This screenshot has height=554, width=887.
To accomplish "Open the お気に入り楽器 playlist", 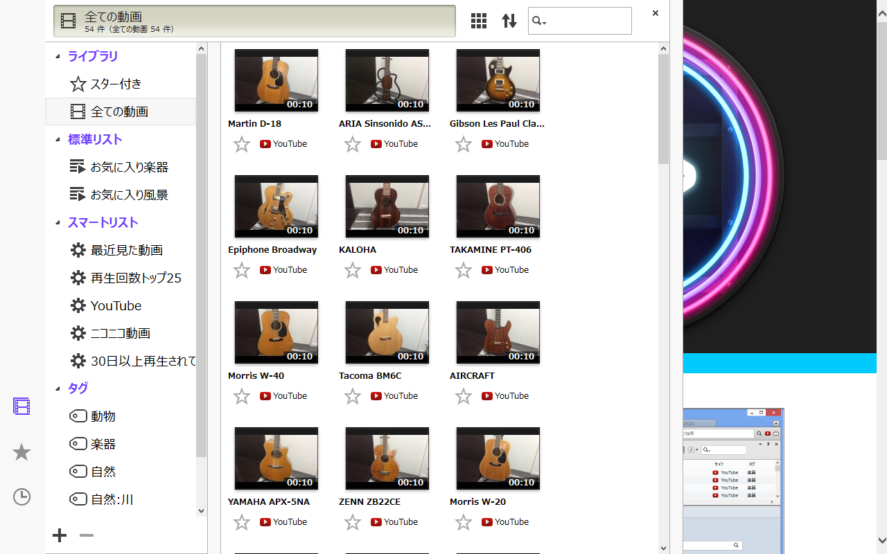I will [121, 167].
